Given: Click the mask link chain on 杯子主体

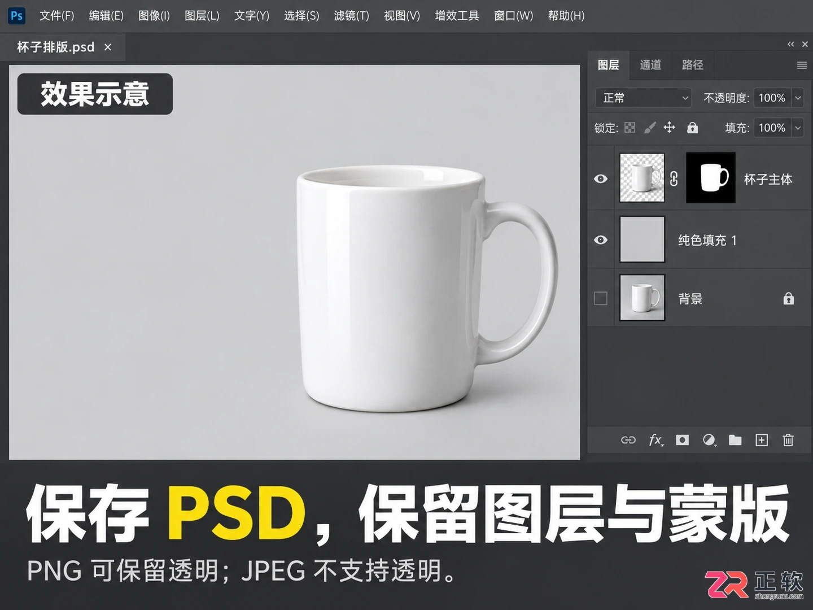Looking at the screenshot, I should tap(674, 179).
